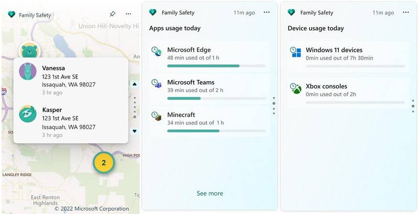Click the yellow cluster marker labeled 2

[x=104, y=163]
